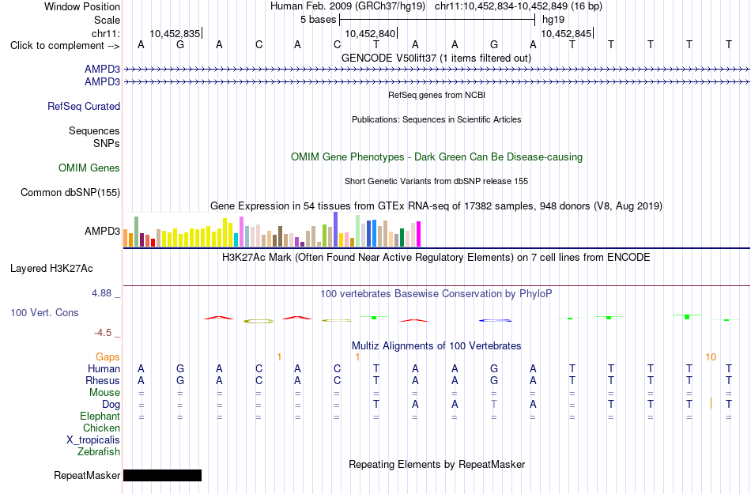Viewport: 751px width, 494px height.
Task: Click the 'SNPs' label under Sequences
Action: tap(107, 143)
